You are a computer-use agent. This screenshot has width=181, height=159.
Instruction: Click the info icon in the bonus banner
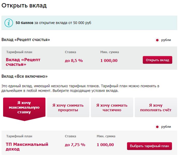pos(9,23)
